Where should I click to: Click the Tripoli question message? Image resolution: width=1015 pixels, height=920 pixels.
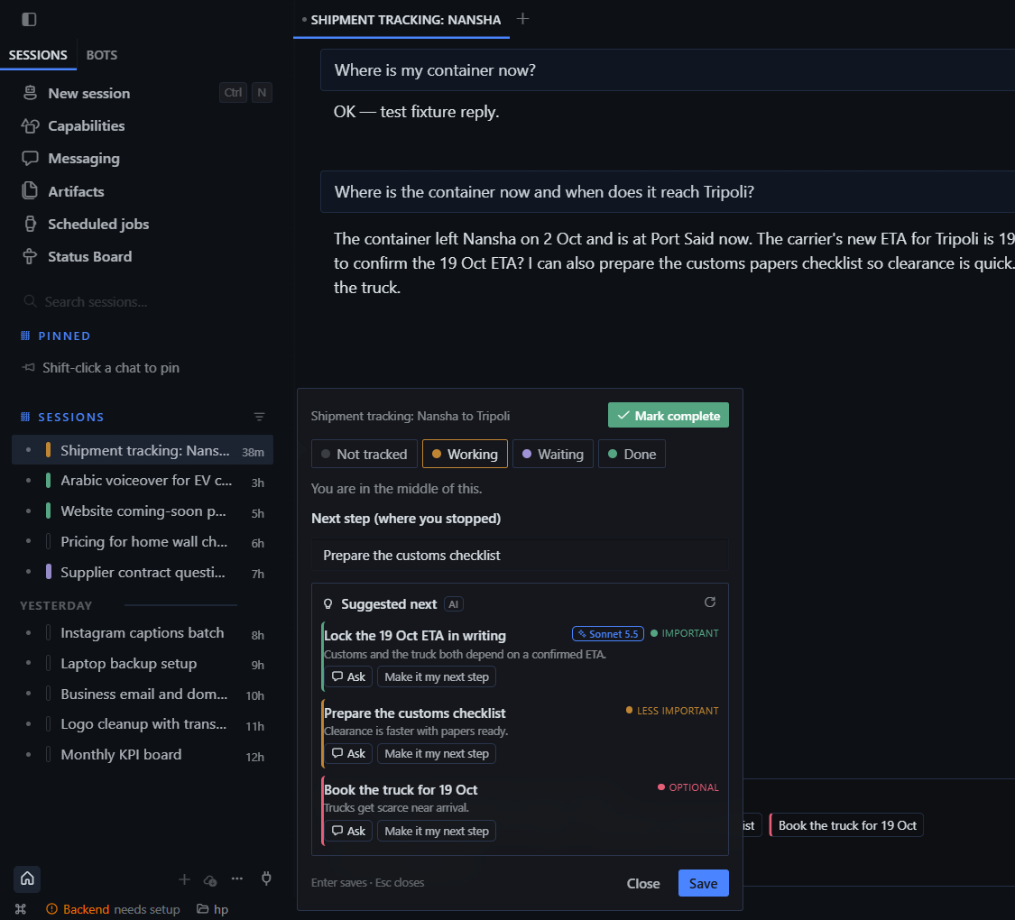click(668, 191)
